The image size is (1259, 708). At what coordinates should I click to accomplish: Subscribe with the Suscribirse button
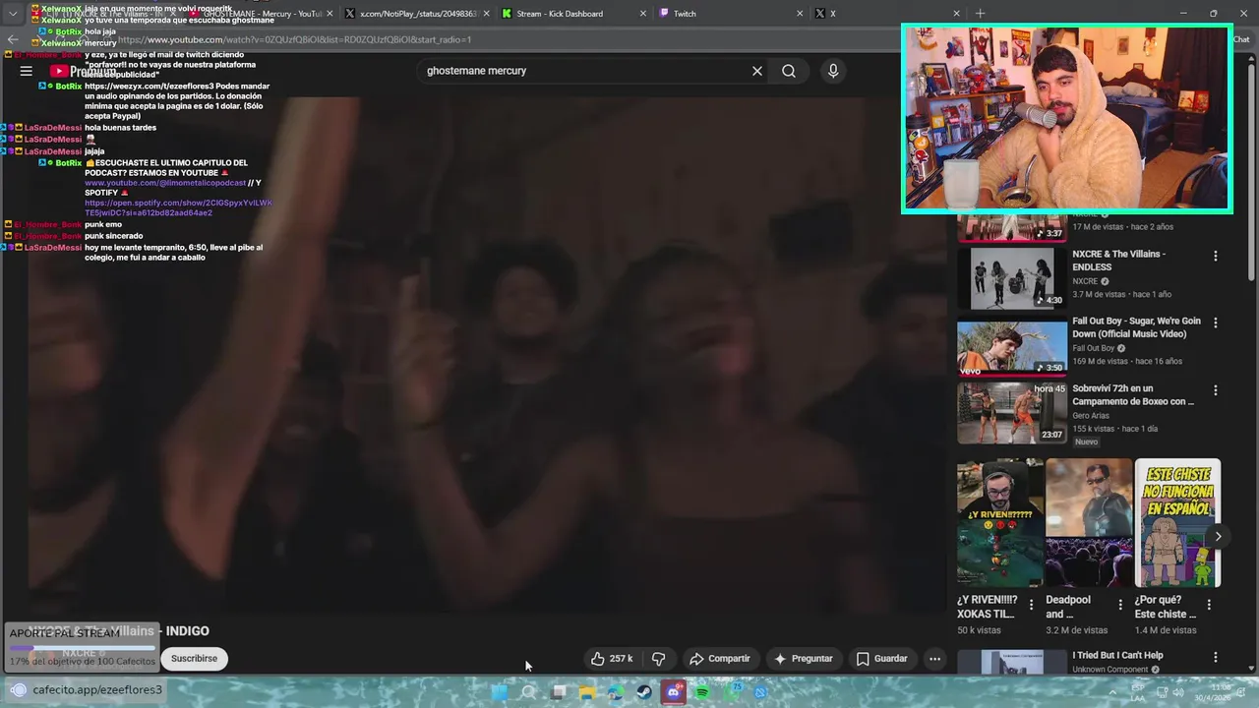click(x=194, y=659)
